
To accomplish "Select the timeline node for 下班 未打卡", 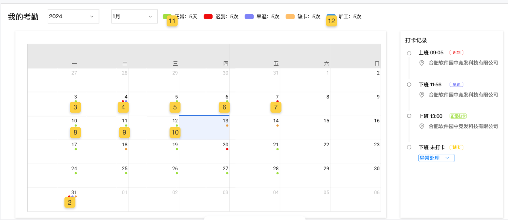I will point(409,147).
